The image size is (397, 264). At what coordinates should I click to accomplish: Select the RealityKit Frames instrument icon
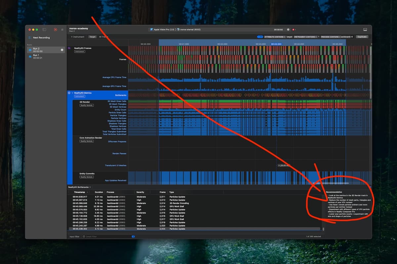(x=69, y=48)
